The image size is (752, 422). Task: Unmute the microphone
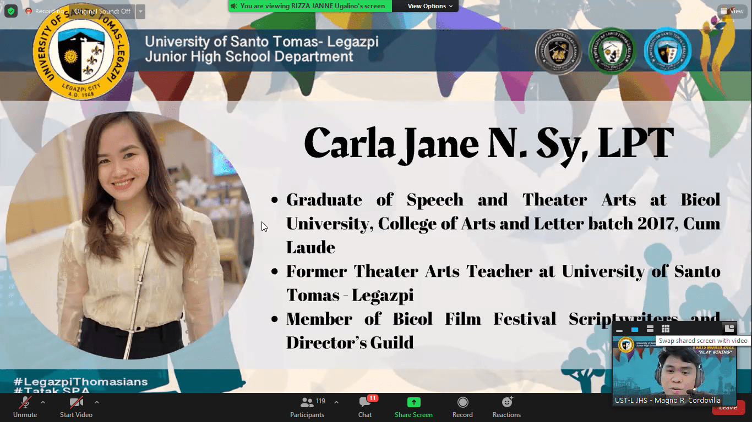tap(25, 407)
